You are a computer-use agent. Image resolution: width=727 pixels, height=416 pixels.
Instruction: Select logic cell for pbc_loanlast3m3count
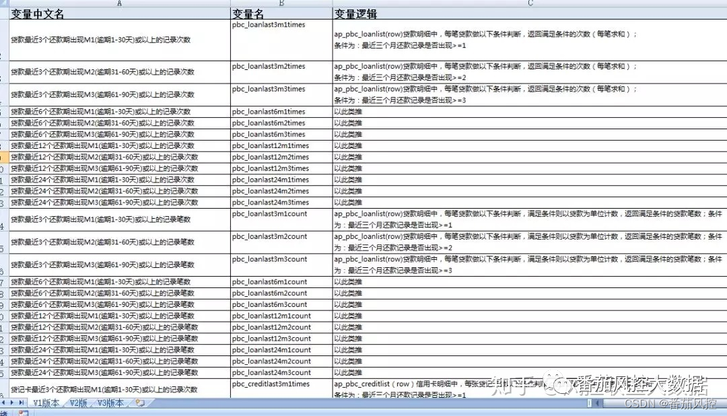(530, 265)
